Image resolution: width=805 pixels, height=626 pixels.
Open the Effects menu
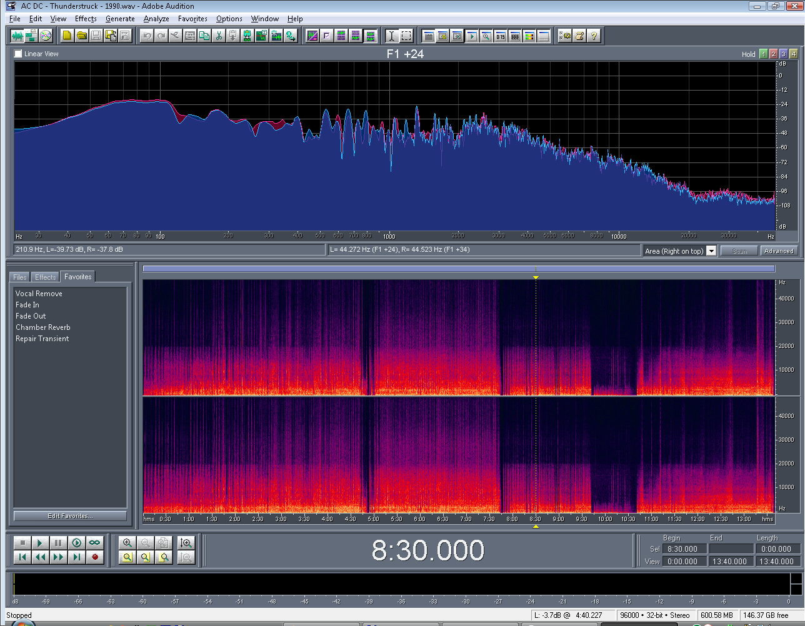86,19
